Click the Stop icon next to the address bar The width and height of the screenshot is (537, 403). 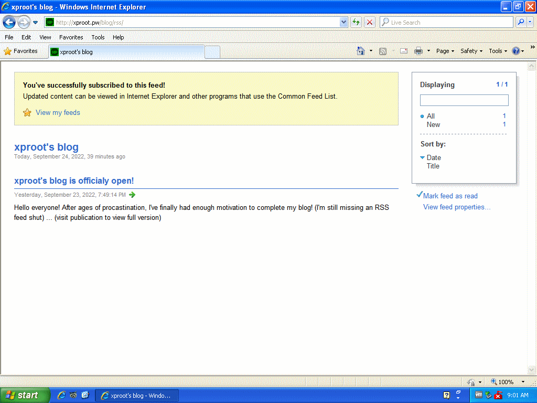click(x=369, y=22)
